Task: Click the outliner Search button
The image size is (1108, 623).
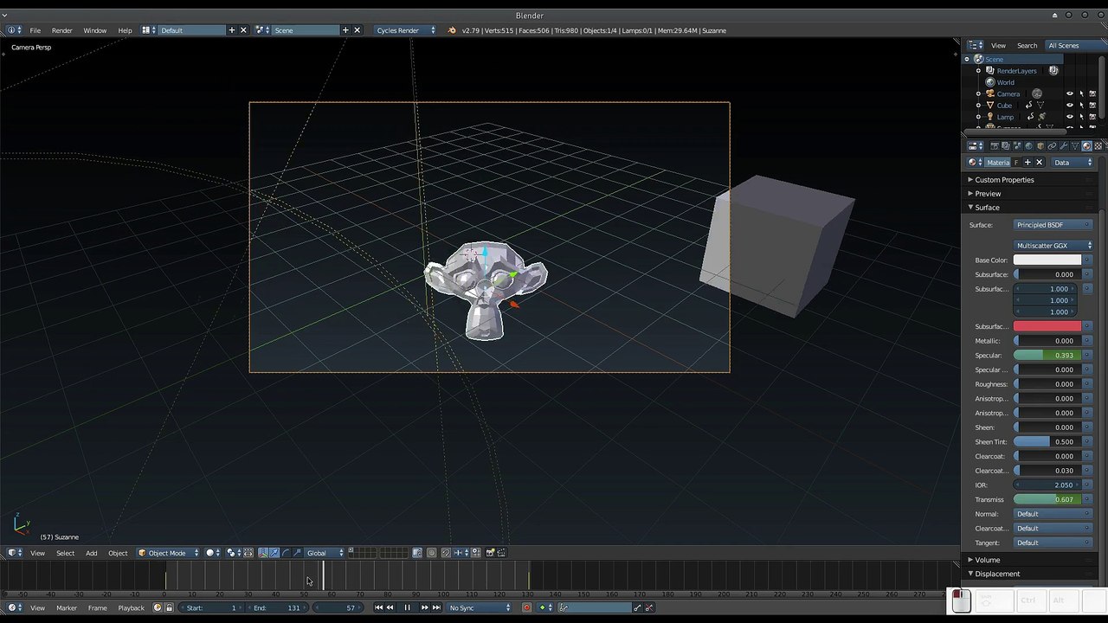Action: [x=1027, y=46]
